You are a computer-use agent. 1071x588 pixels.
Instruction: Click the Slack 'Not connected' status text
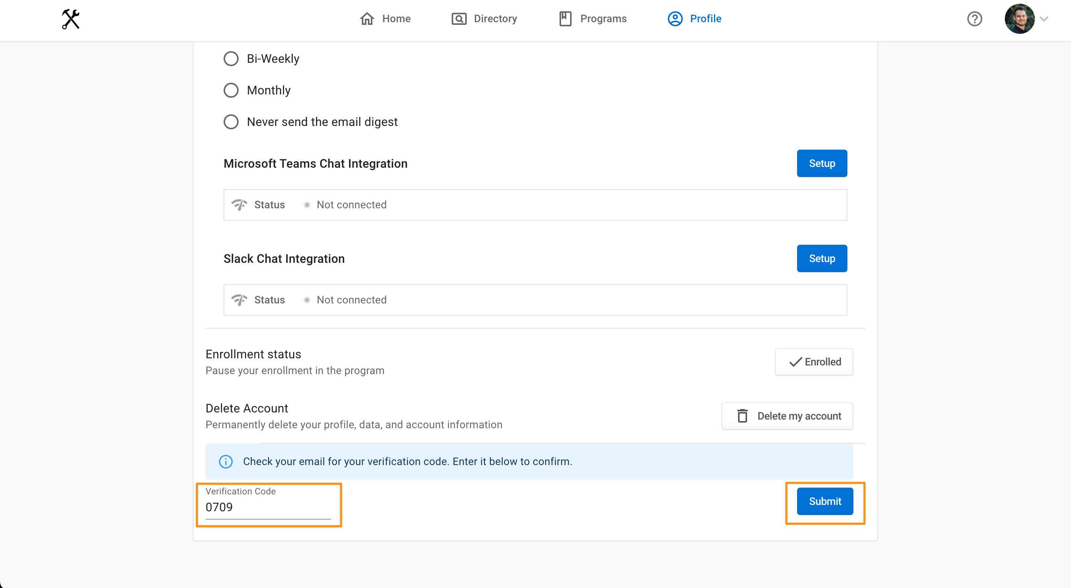352,300
